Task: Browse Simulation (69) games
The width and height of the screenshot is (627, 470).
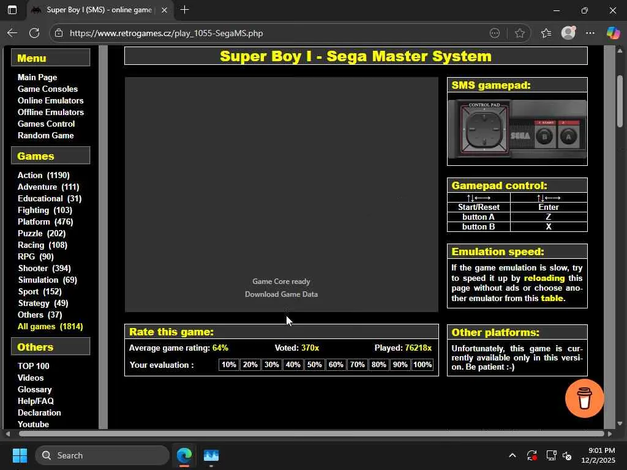Action: 48,280
